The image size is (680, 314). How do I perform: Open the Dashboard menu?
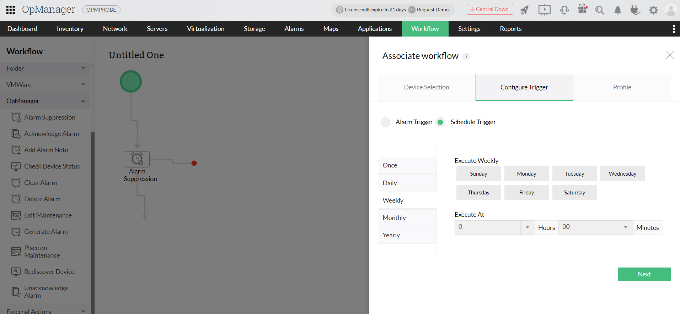click(x=22, y=29)
